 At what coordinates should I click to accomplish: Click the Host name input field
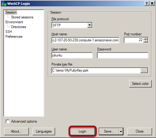86,40
